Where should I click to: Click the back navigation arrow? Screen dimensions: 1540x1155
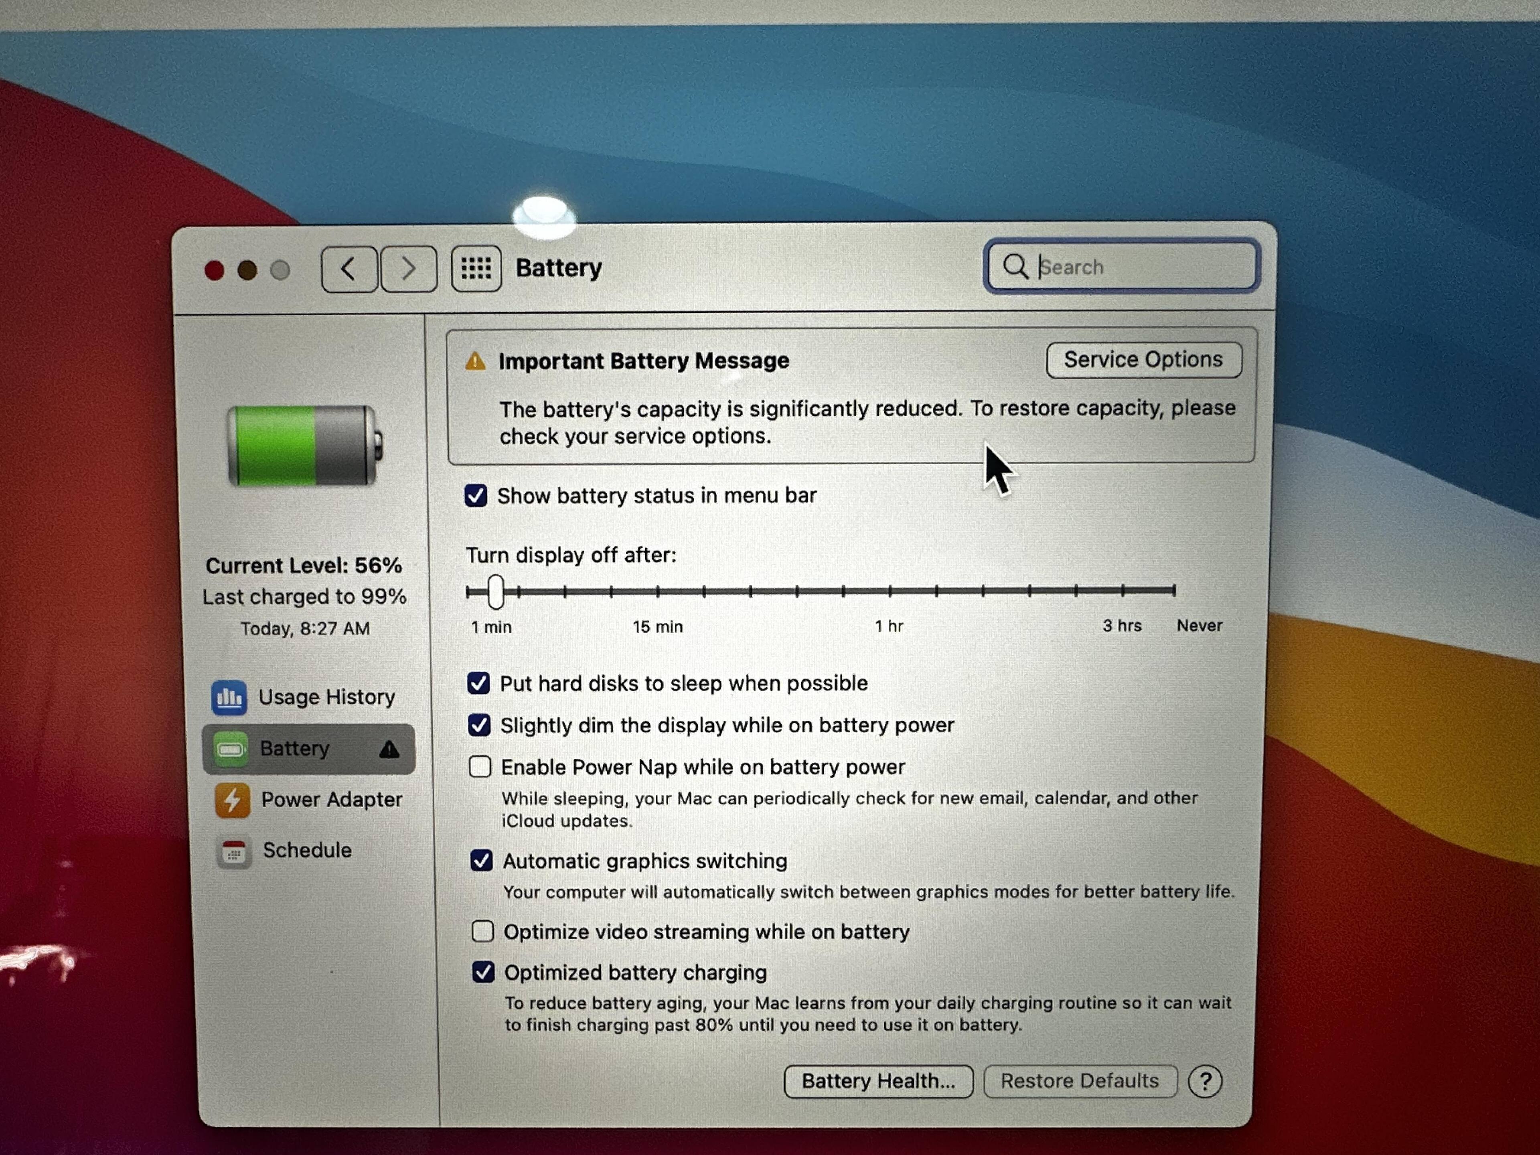coord(349,269)
